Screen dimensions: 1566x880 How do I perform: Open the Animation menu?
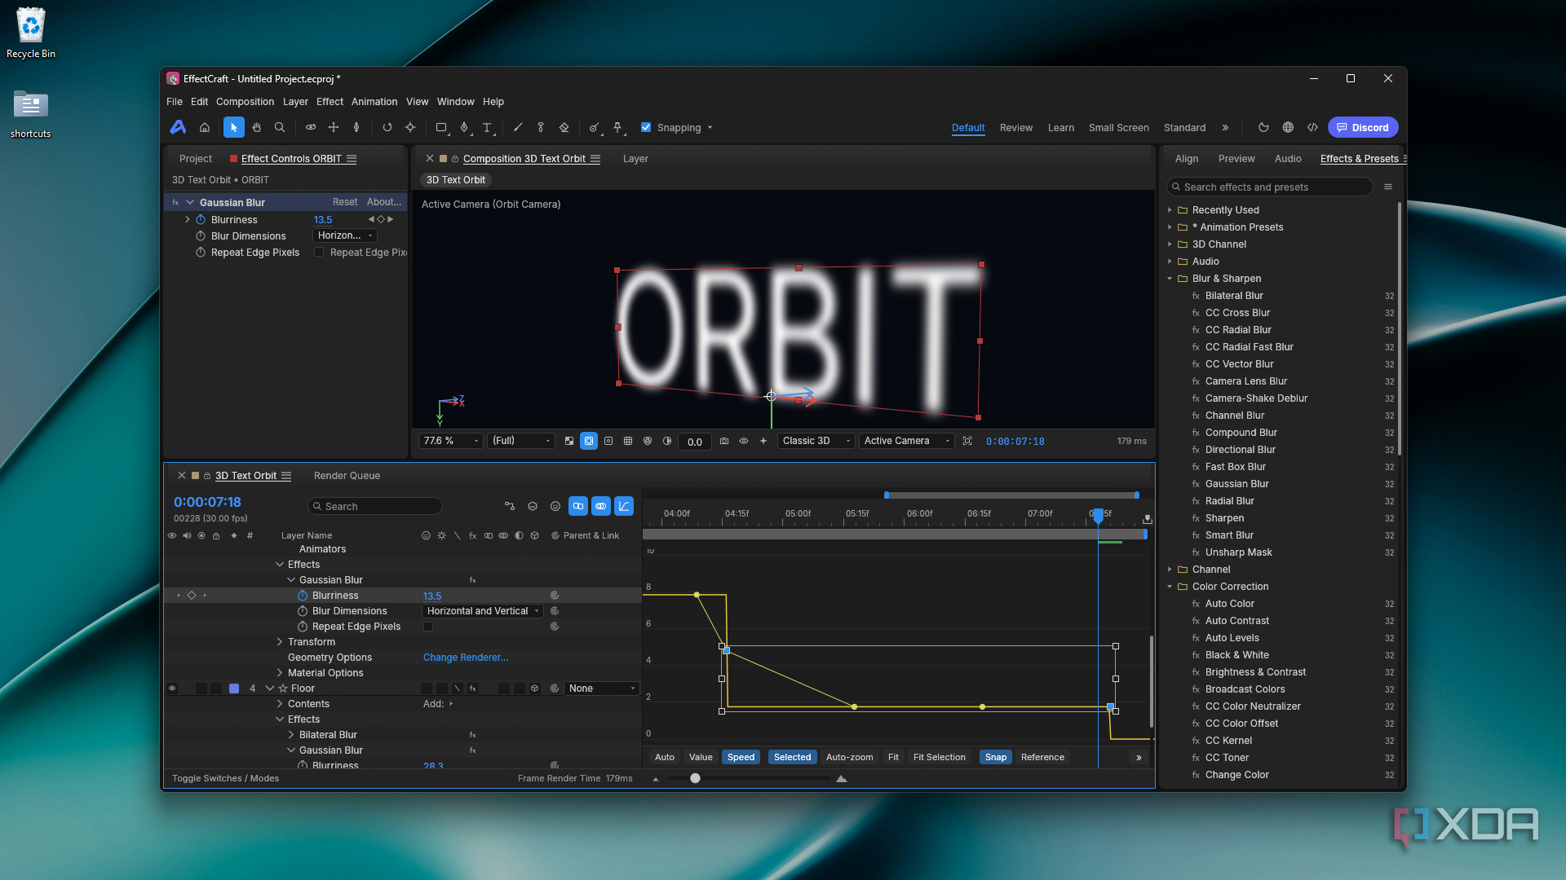point(374,102)
